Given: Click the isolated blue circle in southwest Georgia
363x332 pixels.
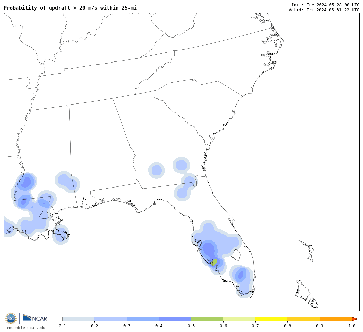Looking at the screenshot, I should [x=157, y=170].
